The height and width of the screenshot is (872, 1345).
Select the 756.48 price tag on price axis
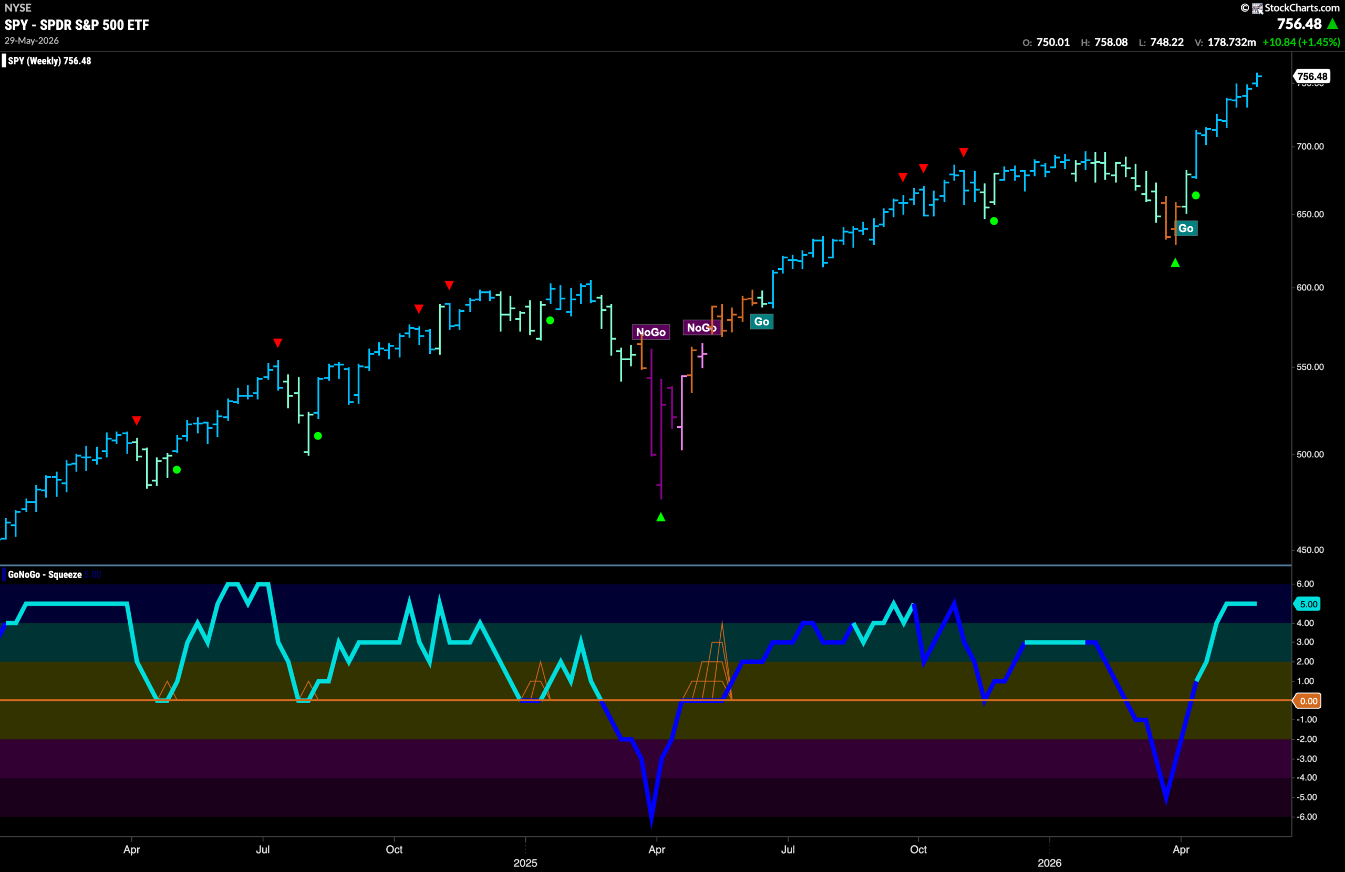pos(1312,76)
